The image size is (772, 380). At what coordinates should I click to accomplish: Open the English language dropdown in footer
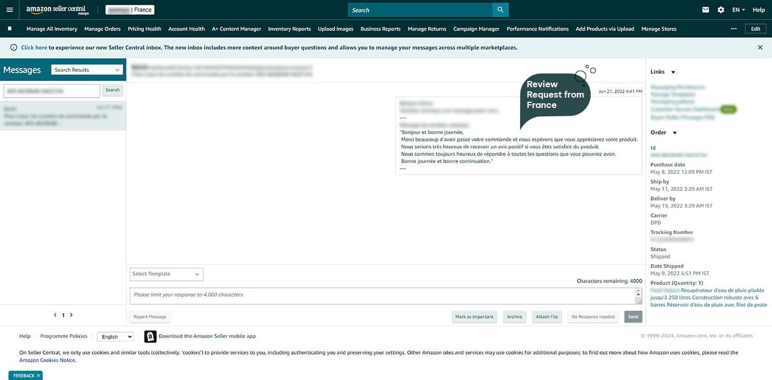click(x=115, y=337)
